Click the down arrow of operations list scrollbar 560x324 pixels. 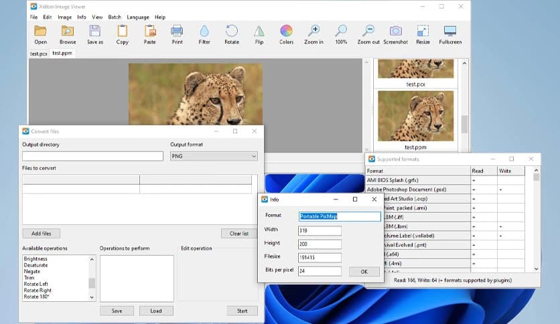(x=92, y=298)
